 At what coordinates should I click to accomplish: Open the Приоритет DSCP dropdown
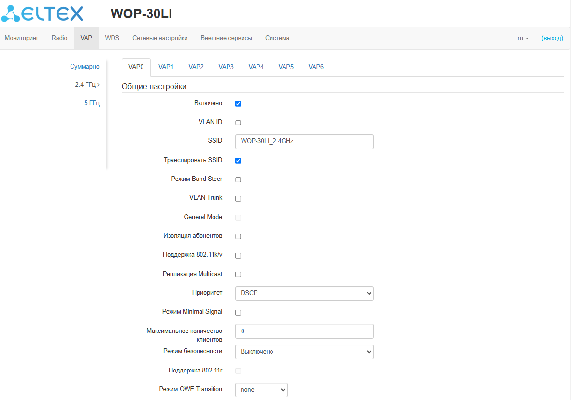(304, 293)
